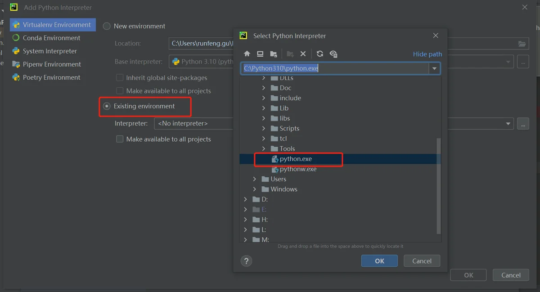Select Poetry Environment in the sidebar
This screenshot has height=292, width=540.
click(x=53, y=77)
